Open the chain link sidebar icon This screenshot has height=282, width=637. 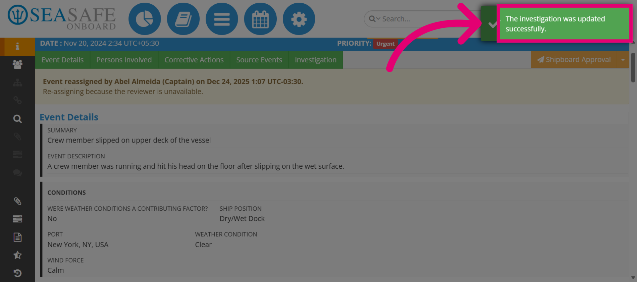[x=17, y=100]
